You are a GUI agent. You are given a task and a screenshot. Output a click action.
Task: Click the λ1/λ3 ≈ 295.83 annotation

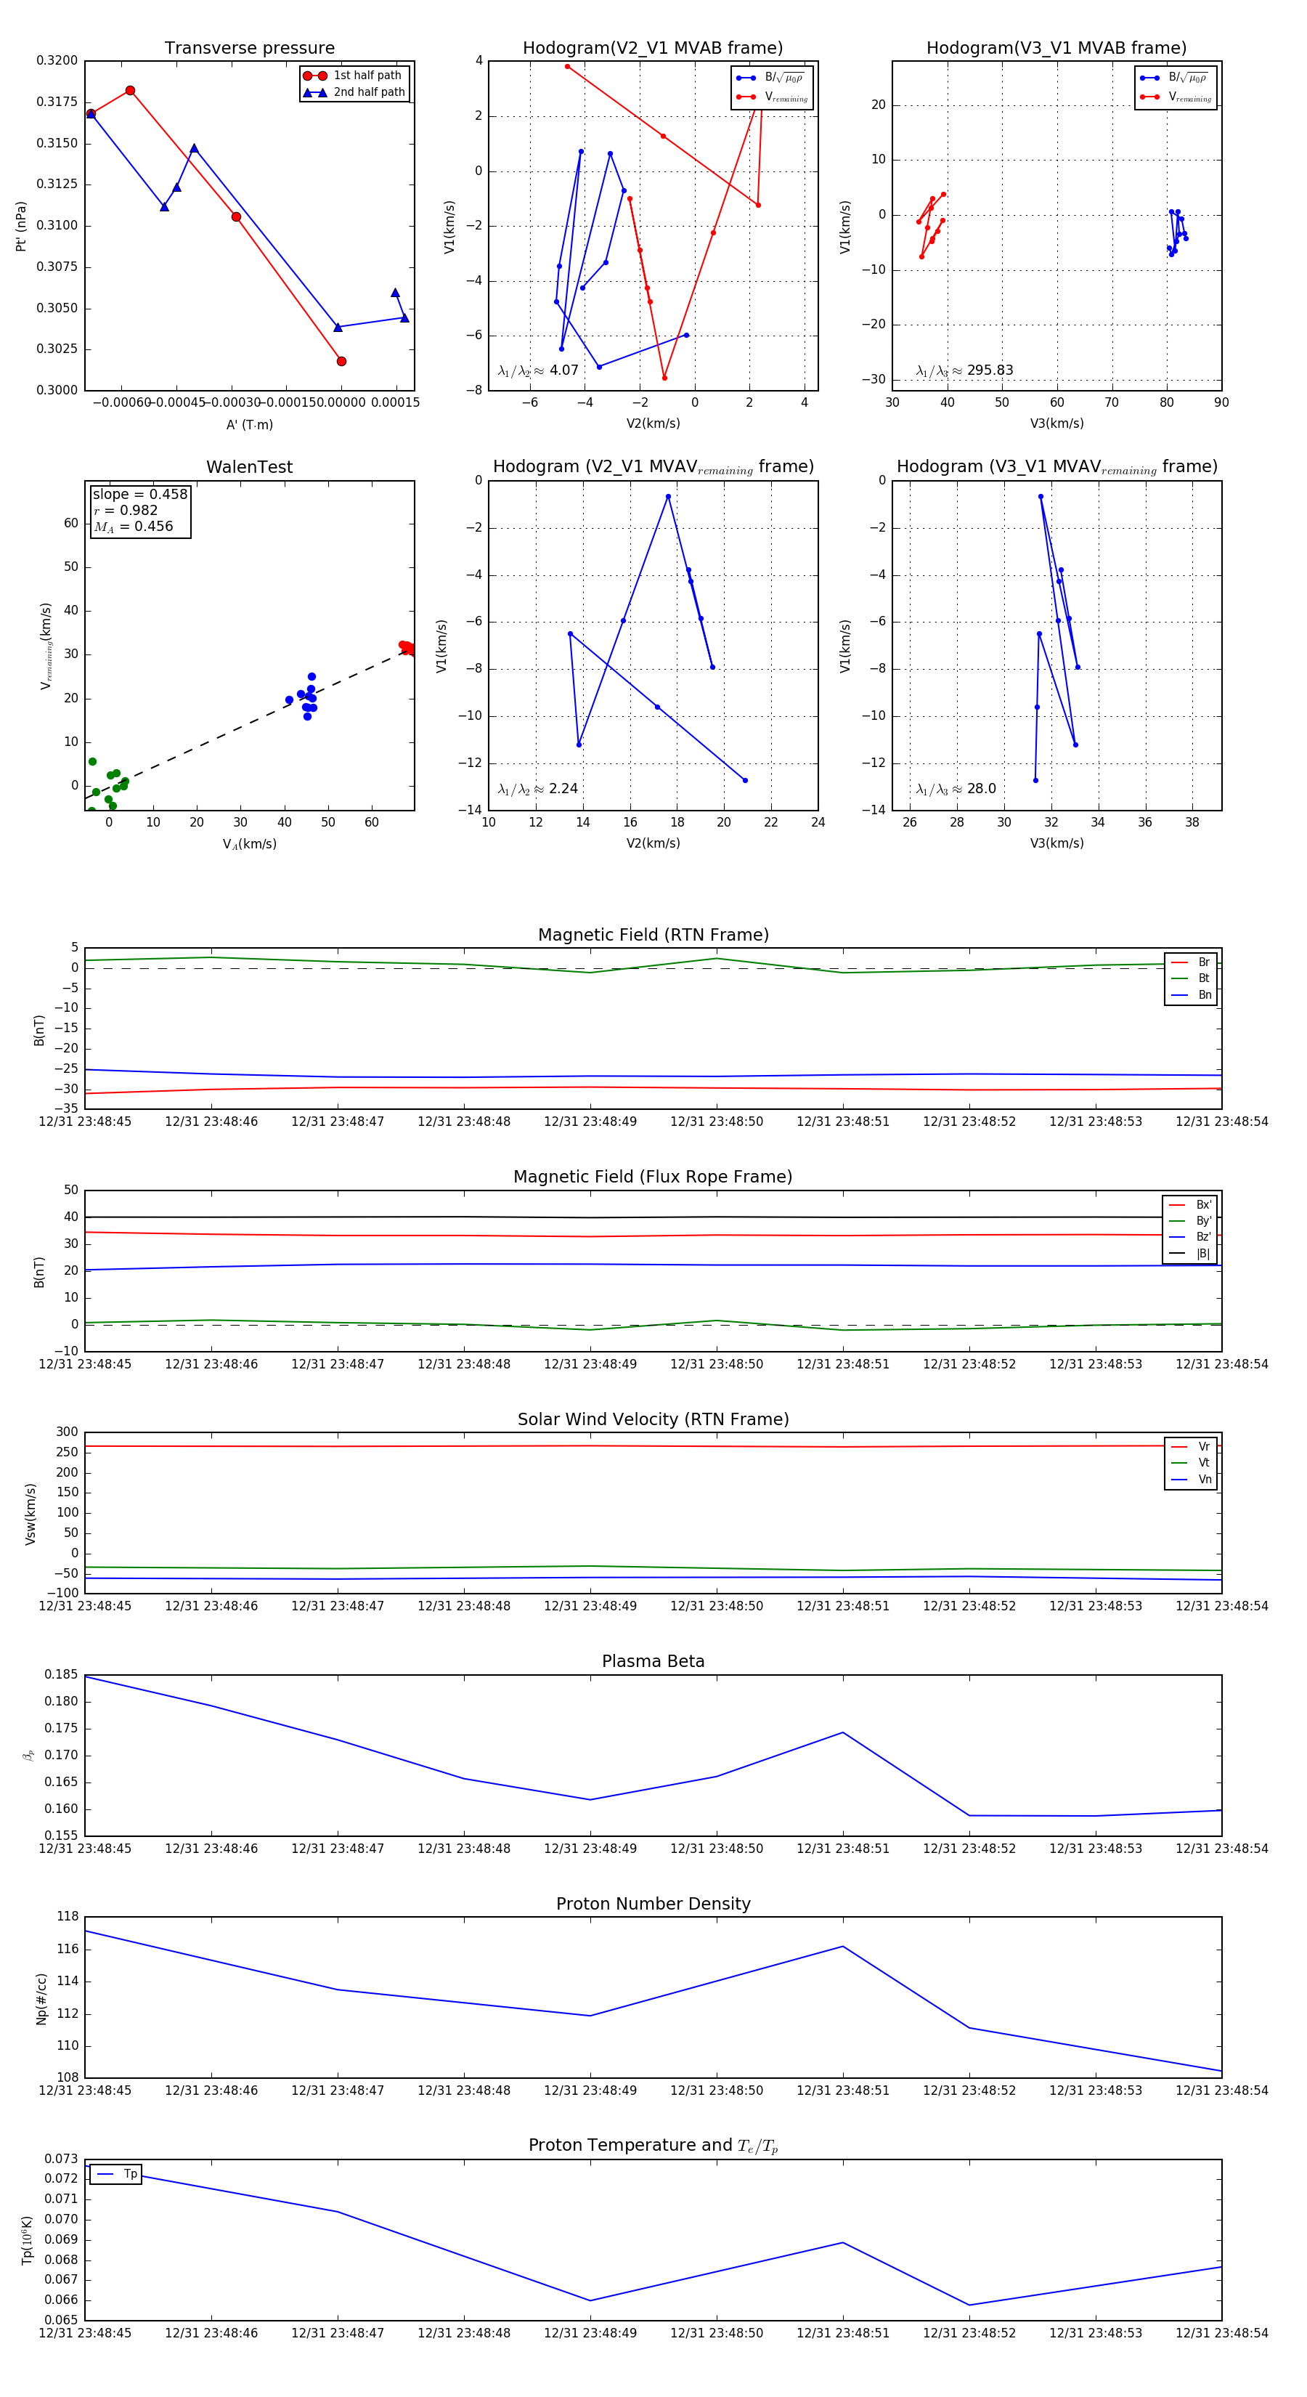click(965, 370)
